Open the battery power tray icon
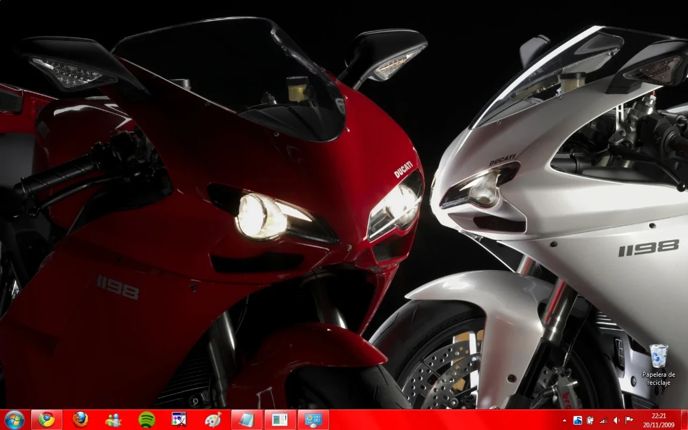This screenshot has width=688, height=430. click(x=591, y=420)
